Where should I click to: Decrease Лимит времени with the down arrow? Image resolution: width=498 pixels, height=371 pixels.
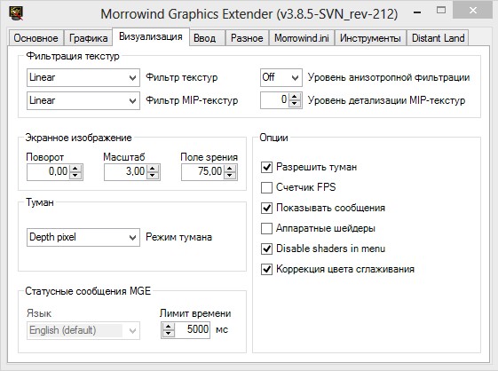point(169,333)
